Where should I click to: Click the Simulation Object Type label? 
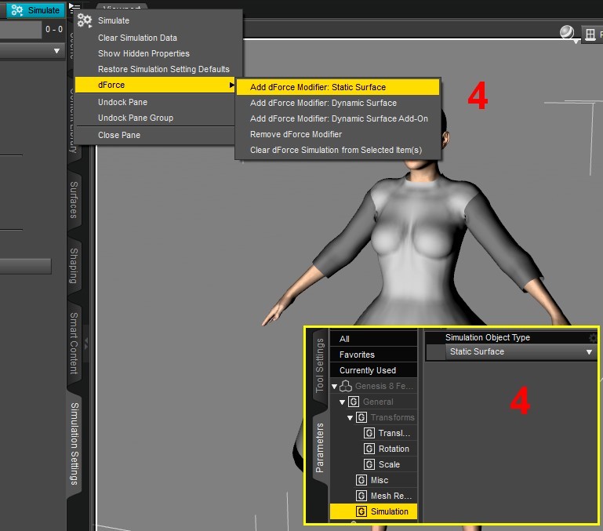[487, 338]
